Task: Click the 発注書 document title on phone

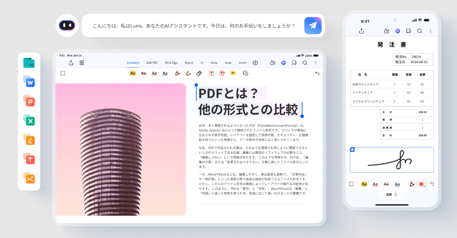Action: (x=392, y=45)
